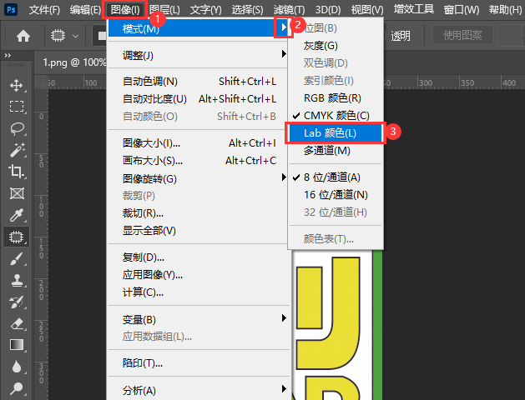Select the Crop tool

(17, 172)
